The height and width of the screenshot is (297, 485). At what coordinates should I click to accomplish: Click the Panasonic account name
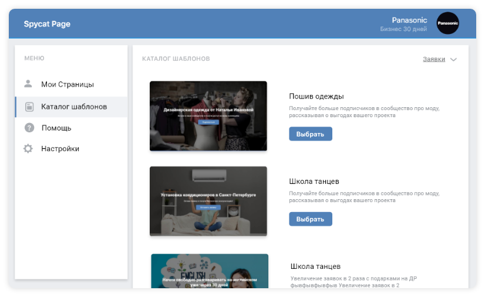[409, 20]
